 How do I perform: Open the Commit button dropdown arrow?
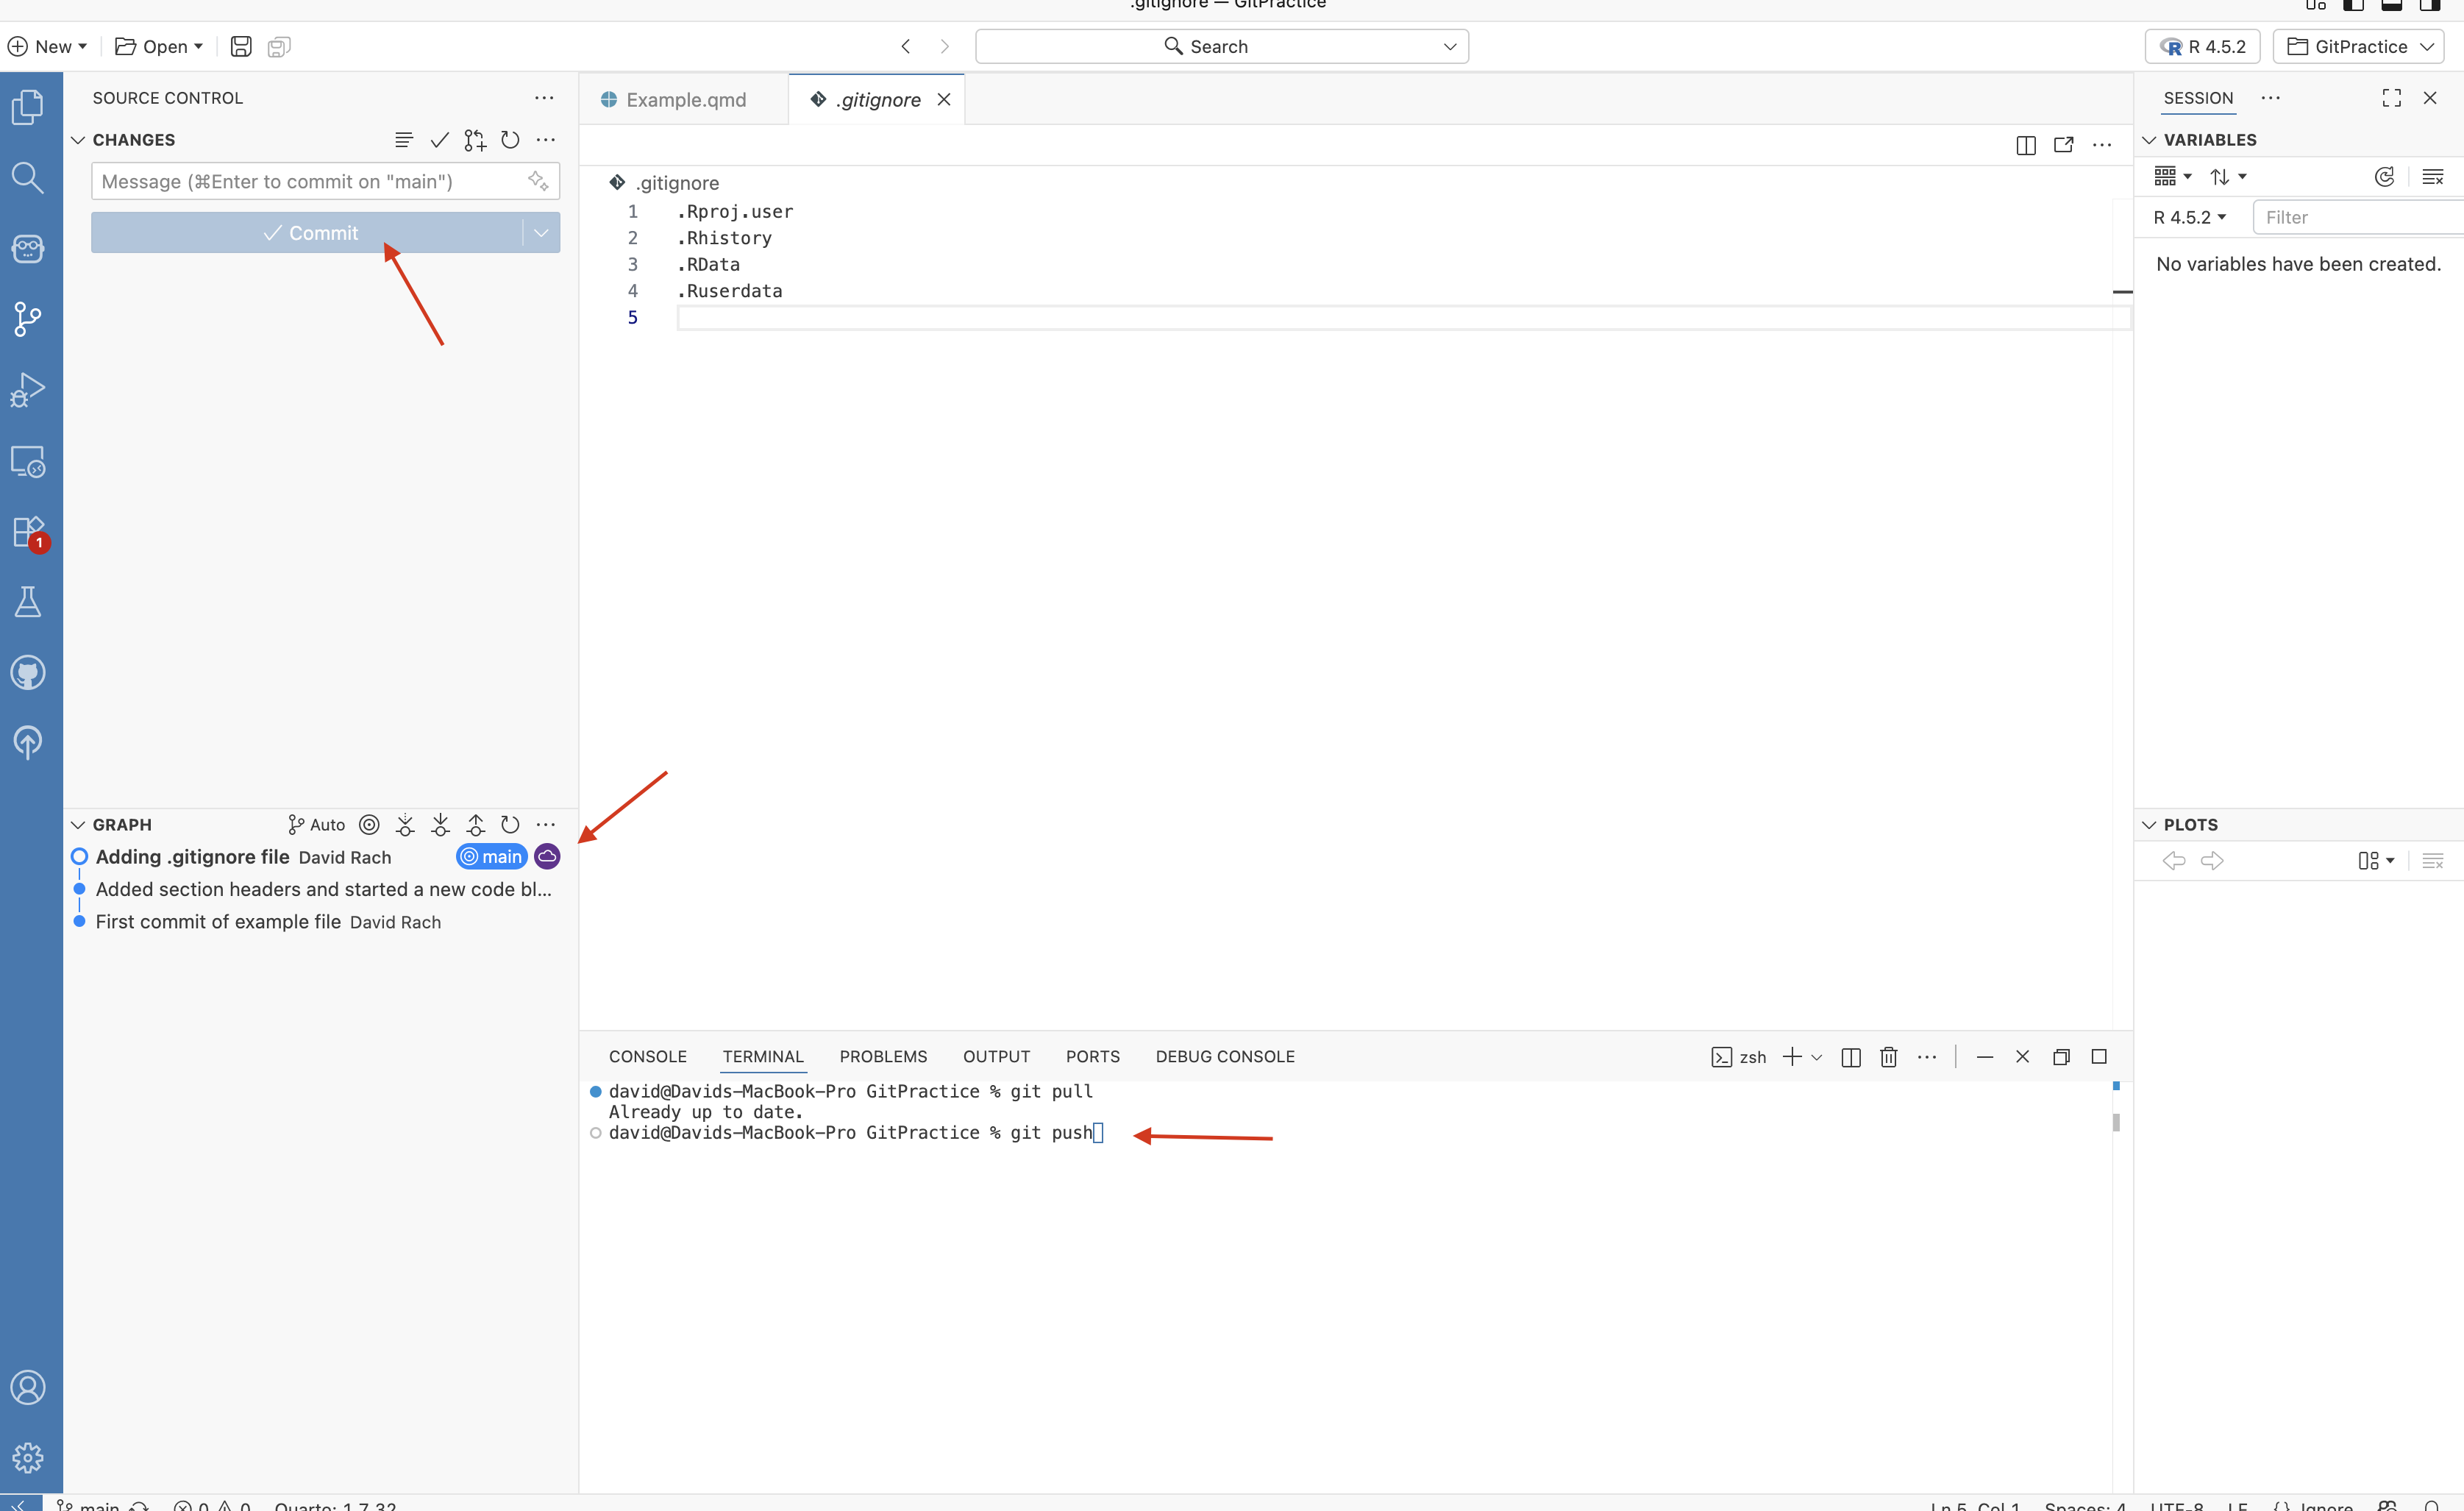(541, 233)
